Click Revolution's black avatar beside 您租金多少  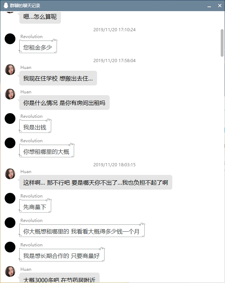click(10, 39)
